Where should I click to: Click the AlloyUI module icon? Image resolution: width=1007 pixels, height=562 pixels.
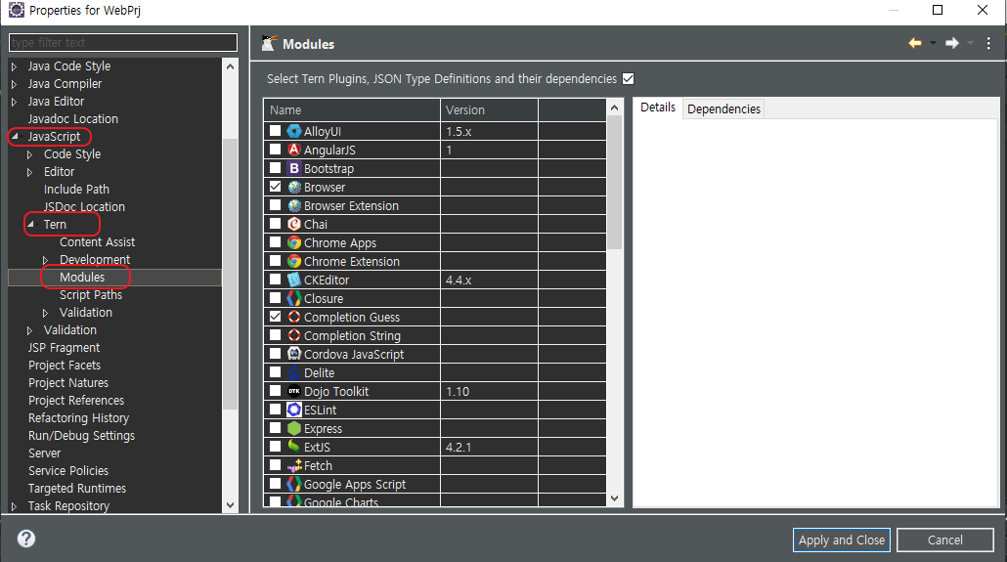[294, 131]
